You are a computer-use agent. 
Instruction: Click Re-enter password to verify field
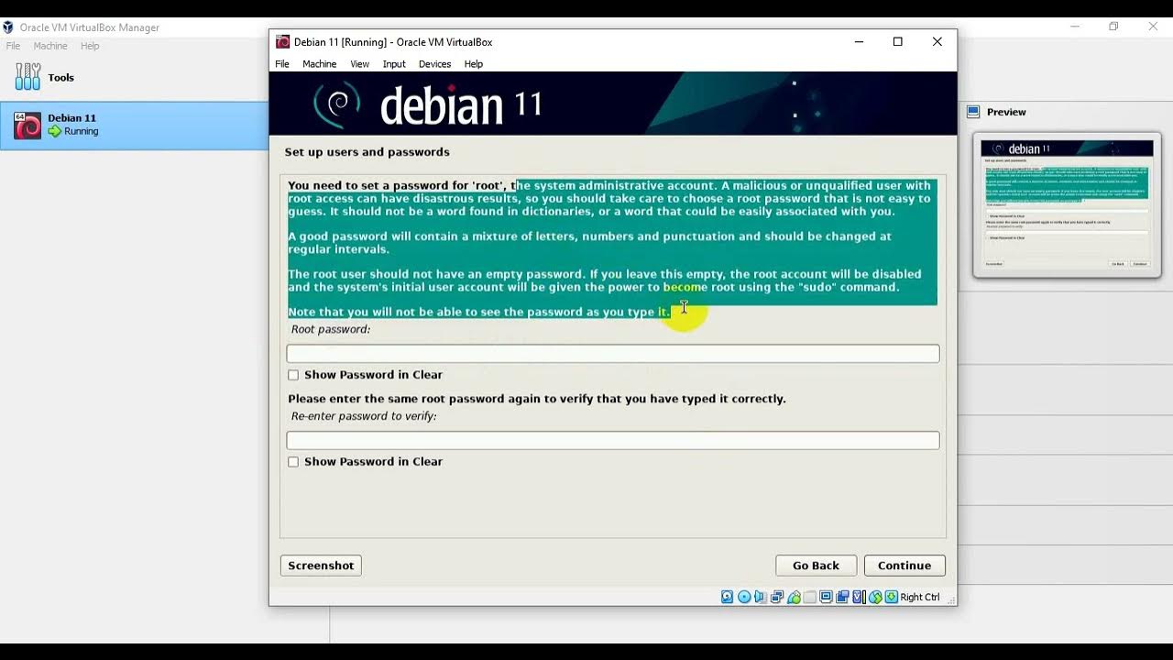point(613,441)
